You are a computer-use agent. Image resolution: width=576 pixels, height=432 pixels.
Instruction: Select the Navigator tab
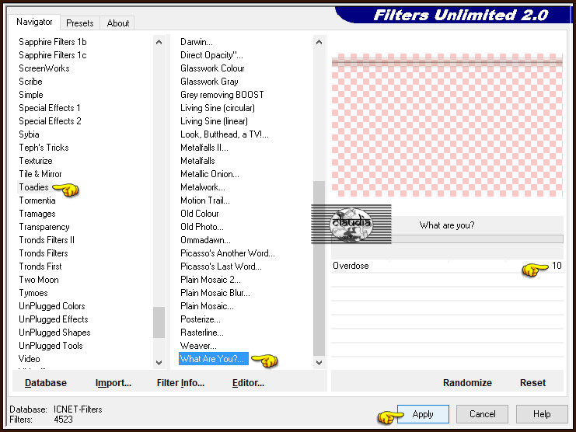tap(34, 22)
